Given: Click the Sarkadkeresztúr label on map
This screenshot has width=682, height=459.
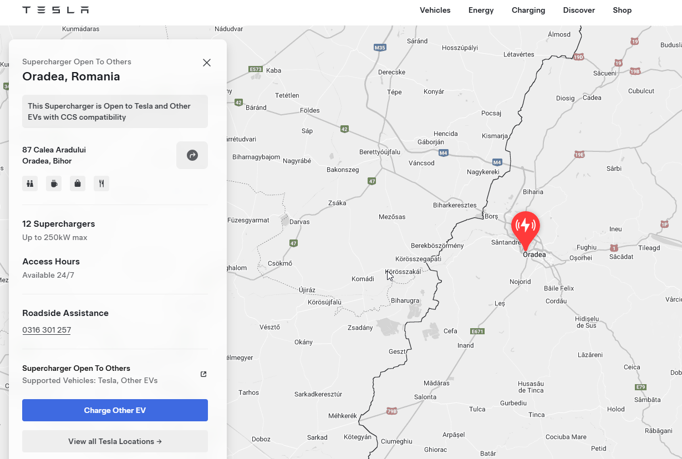Looking at the screenshot, I should [318, 394].
